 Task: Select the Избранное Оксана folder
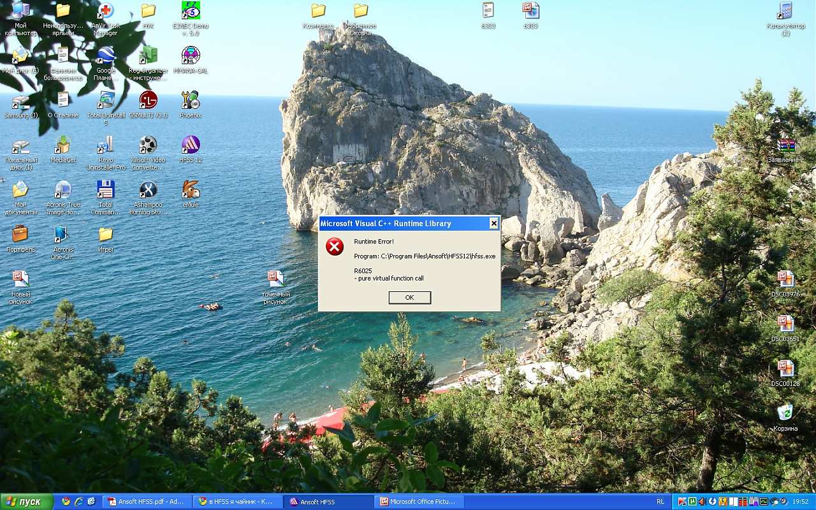[x=360, y=18]
